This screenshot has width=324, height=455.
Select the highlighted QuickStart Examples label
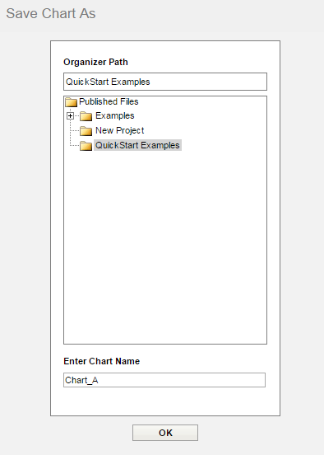[x=137, y=145]
